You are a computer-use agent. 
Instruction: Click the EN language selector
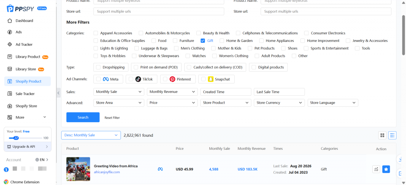pyautogui.click(x=42, y=160)
